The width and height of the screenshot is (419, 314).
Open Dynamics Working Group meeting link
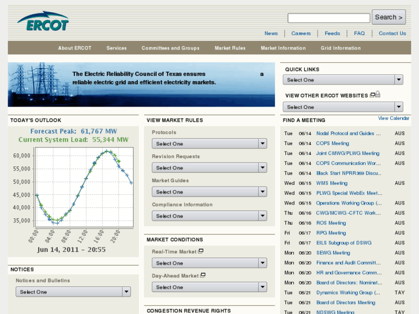tap(348, 293)
